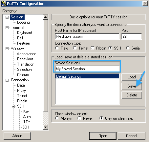Open the Proxy category
Image resolution: width=149 pixels, height=142 pixels.
coord(21,91)
